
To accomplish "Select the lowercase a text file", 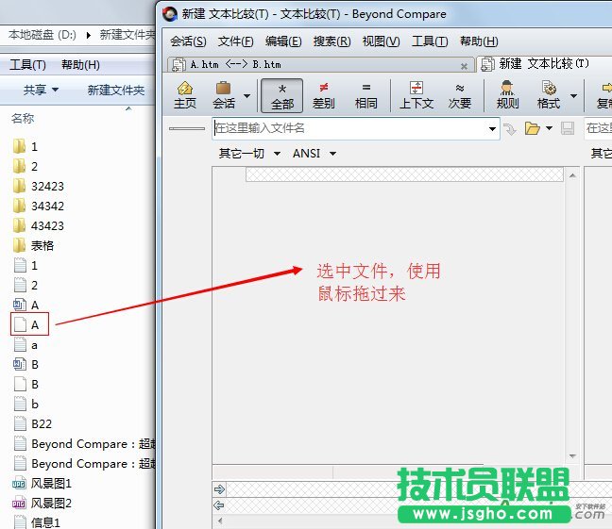I will 25,345.
